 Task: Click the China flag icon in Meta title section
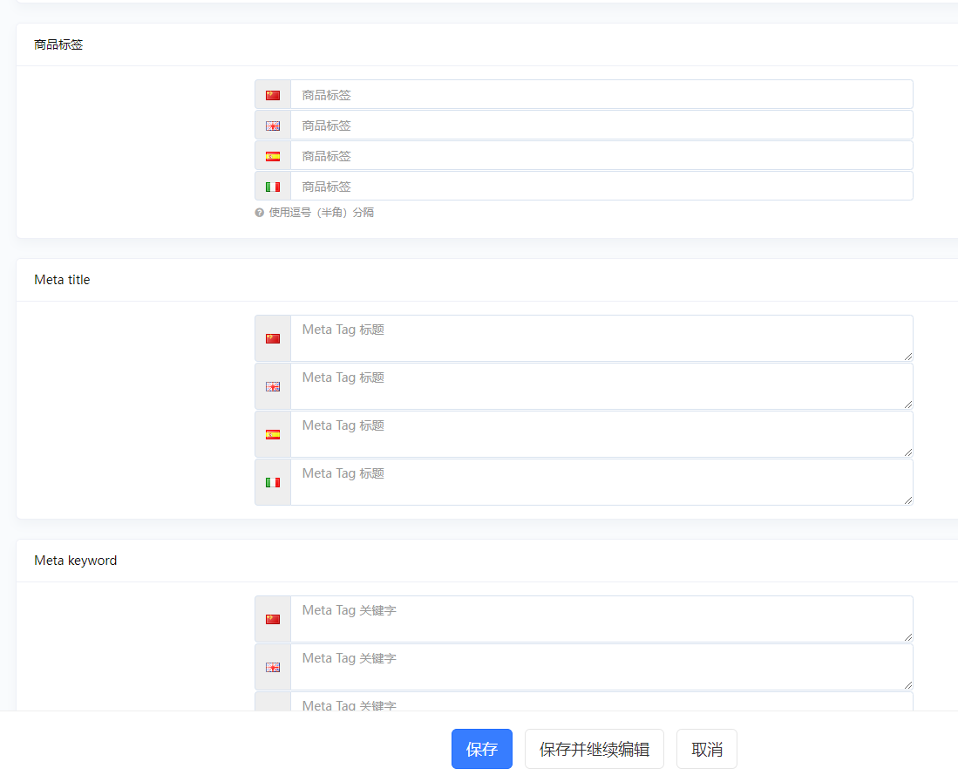[273, 338]
